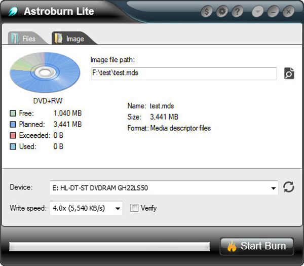Click the green Free color swatch

(x=13, y=113)
